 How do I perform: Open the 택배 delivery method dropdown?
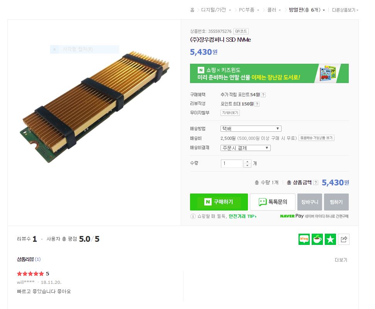click(251, 129)
